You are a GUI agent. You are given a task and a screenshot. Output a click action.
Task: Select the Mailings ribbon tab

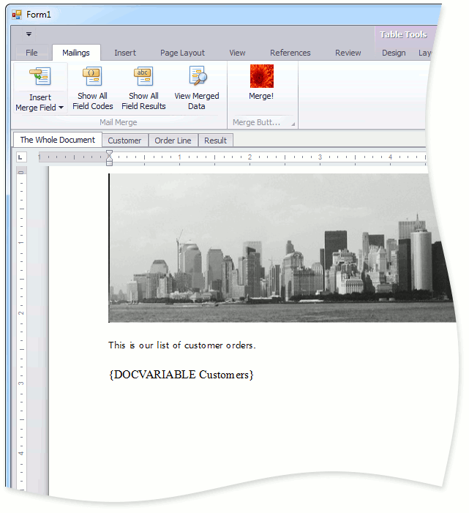tap(76, 53)
